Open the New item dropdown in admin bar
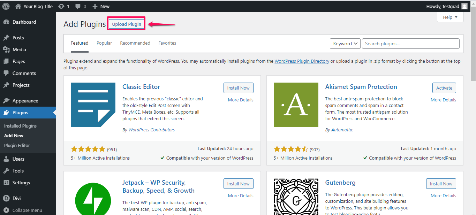Screen dimensions: 476x215 pos(101,6)
